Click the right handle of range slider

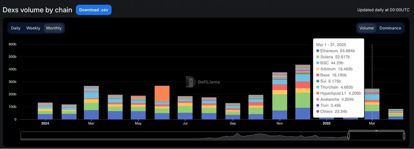tap(404, 136)
